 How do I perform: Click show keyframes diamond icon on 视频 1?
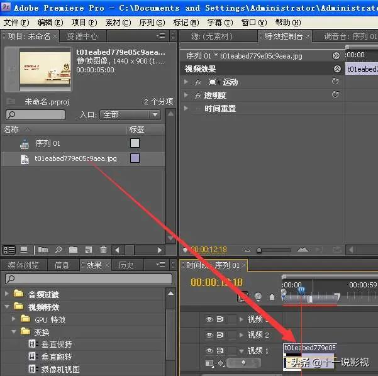[x=221, y=363]
